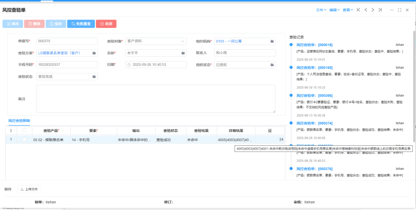Image resolution: width=416 pixels, height=210 pixels.
Task: Click the 联系人 input field
Action: point(245,53)
